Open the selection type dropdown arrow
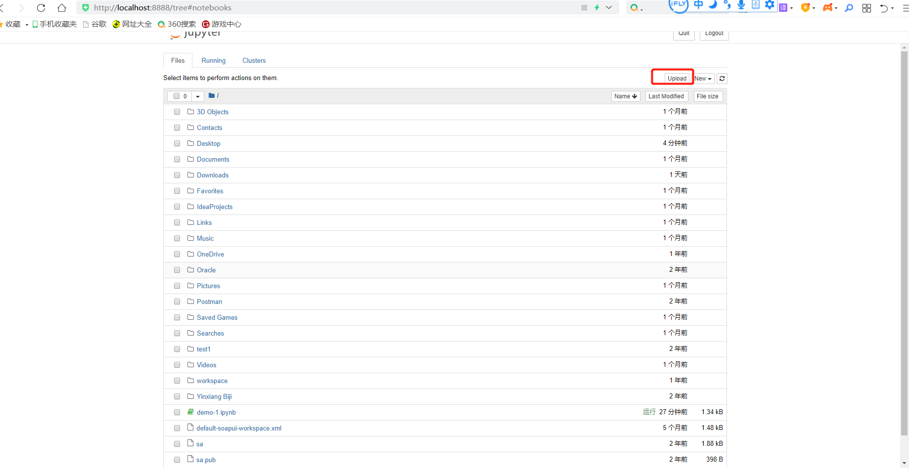Screen dimensions: 909x472 click(x=198, y=96)
